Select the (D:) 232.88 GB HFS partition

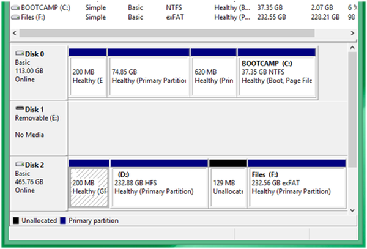[158, 187]
